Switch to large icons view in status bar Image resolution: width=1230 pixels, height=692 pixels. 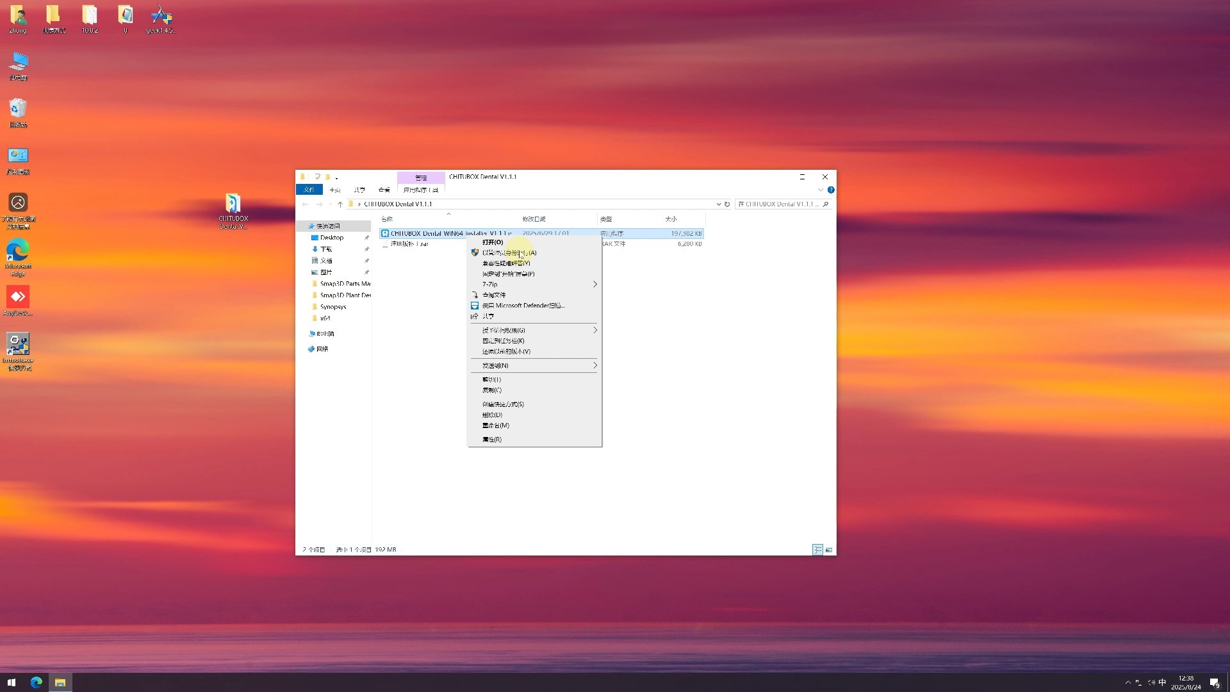[x=828, y=550]
